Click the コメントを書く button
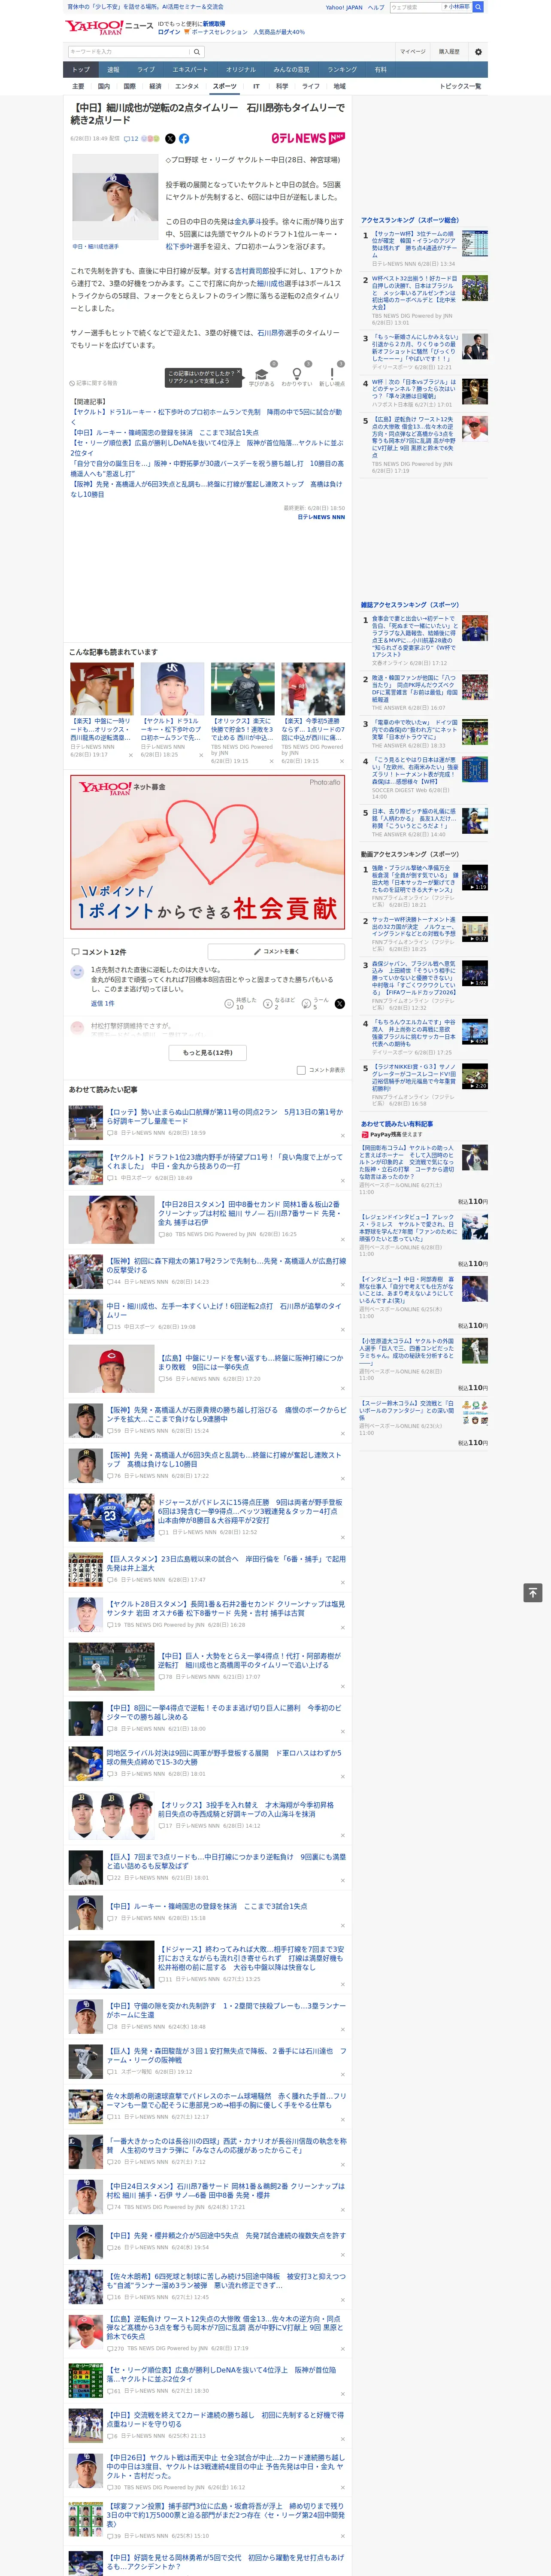551x2576 pixels. click(276, 952)
